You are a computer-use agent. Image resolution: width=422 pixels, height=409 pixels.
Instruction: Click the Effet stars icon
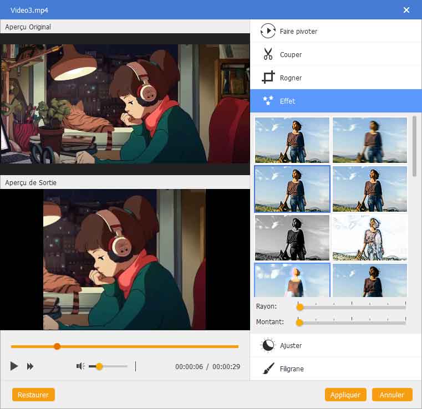coord(268,101)
